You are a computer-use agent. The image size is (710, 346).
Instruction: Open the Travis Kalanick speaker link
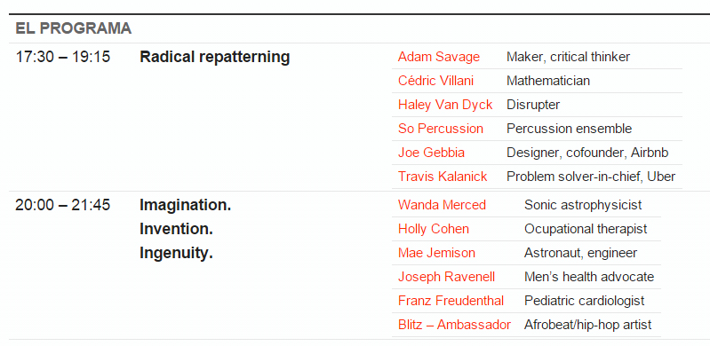point(443,177)
